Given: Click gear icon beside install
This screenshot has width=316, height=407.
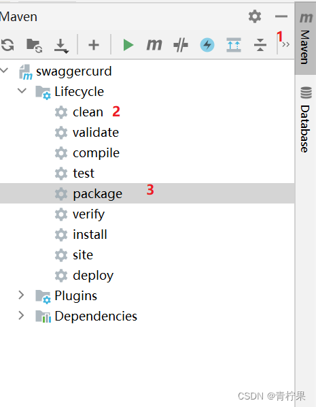Looking at the screenshot, I should pos(61,235).
